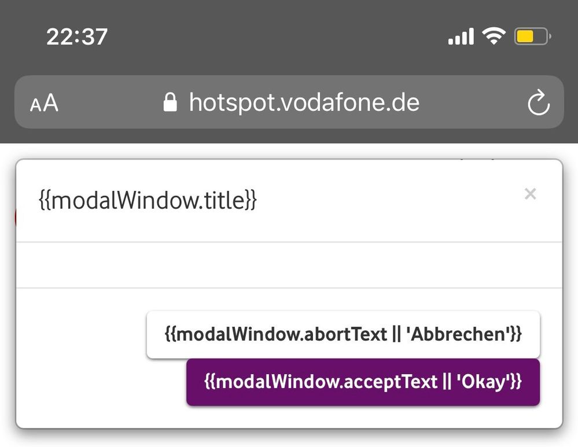Open the AA text size menu
This screenshot has width=578, height=447.
coord(44,103)
